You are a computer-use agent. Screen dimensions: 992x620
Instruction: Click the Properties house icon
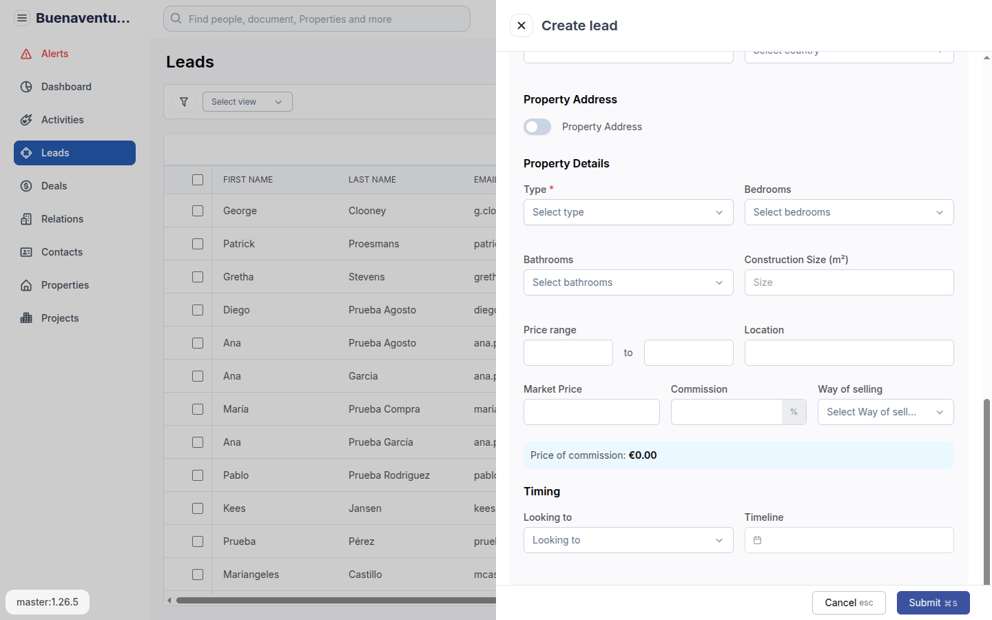(x=26, y=285)
